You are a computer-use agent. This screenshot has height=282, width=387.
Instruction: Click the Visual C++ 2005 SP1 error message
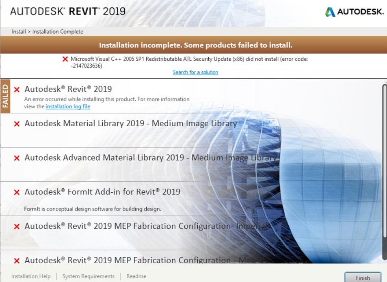tap(189, 62)
